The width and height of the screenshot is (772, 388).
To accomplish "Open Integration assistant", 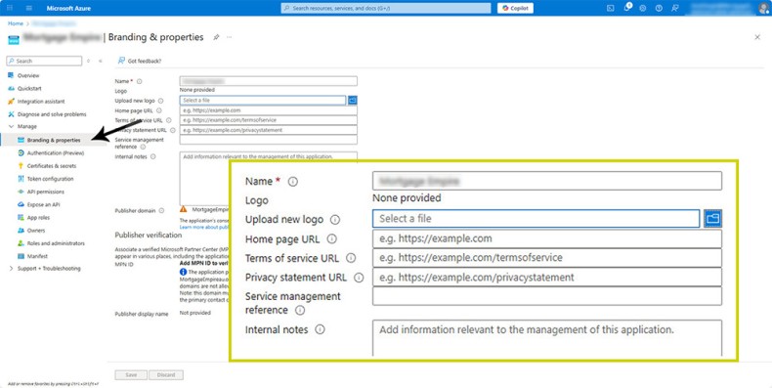I will [41, 102].
